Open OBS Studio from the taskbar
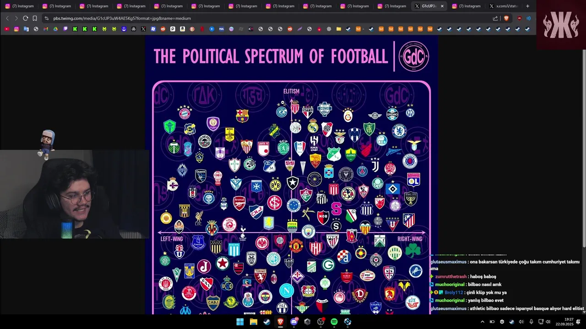 [320, 322]
